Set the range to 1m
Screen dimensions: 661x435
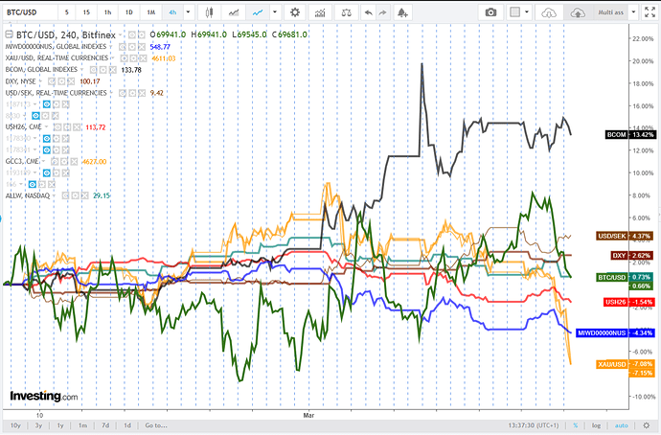pos(82,425)
